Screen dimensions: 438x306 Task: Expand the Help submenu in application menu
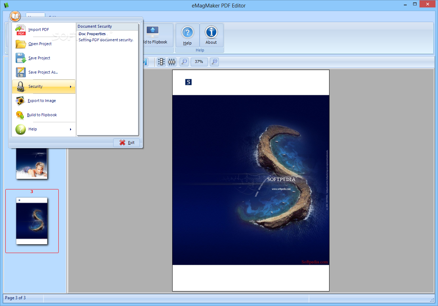click(44, 129)
